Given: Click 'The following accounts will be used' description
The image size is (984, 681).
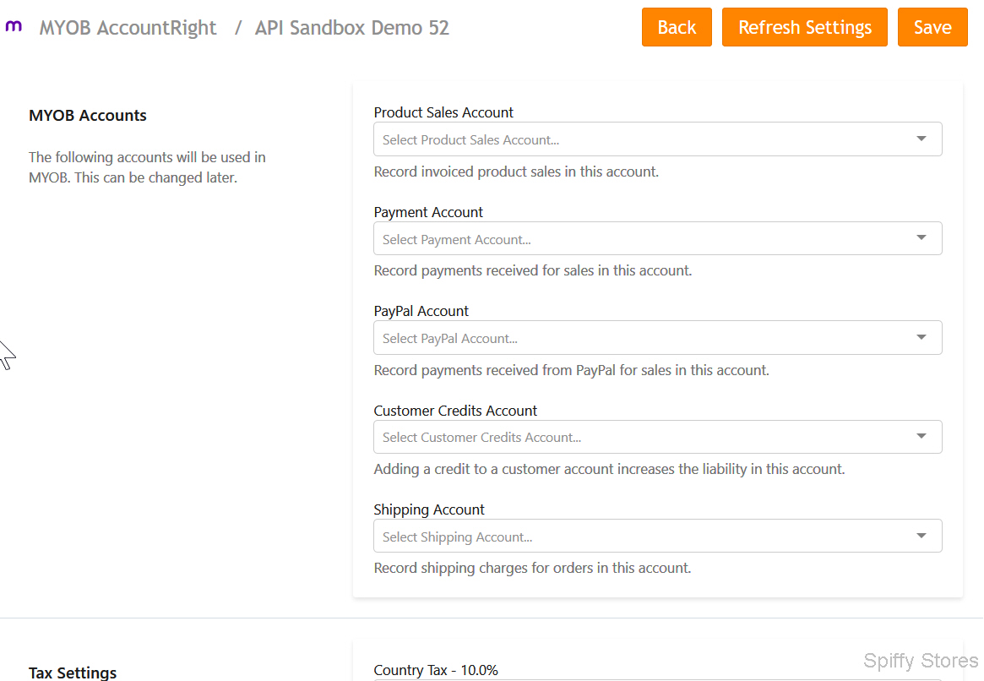Looking at the screenshot, I should pyautogui.click(x=148, y=167).
